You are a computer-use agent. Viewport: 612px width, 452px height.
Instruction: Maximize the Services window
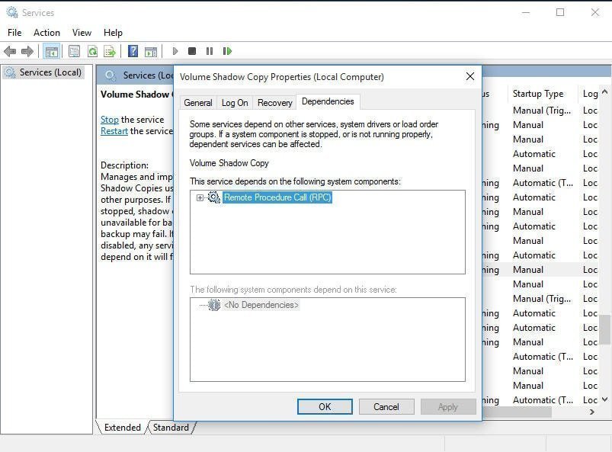click(560, 12)
